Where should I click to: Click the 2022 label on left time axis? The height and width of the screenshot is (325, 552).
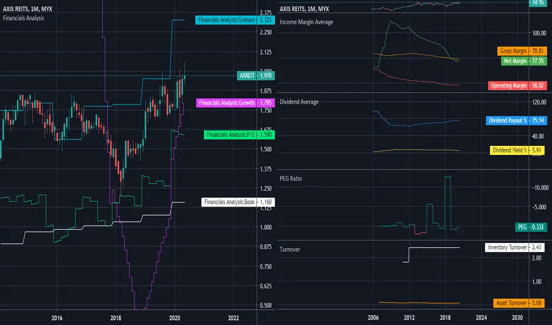point(233,318)
